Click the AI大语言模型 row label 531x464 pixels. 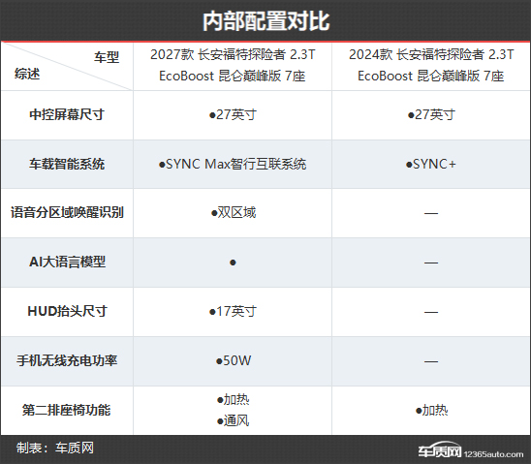[x=67, y=262]
